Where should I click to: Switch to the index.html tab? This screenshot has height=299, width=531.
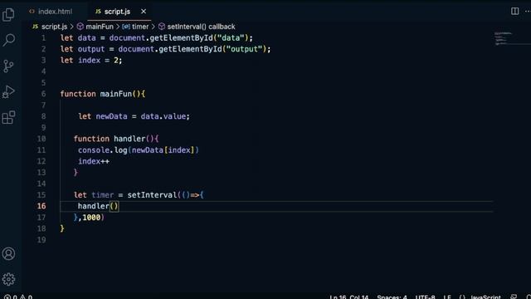click(51, 12)
